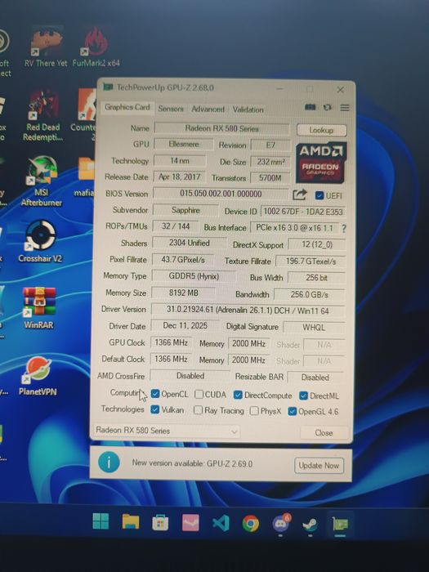Click the Lookup button
This screenshot has width=429, height=572.
pos(321,130)
